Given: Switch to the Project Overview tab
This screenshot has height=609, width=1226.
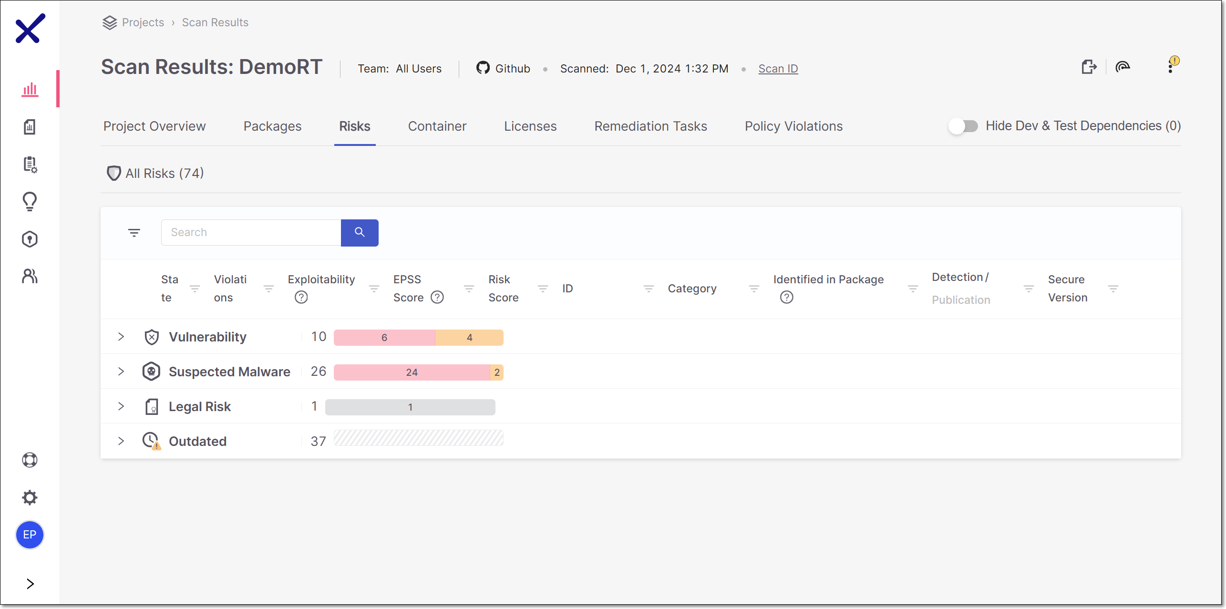Looking at the screenshot, I should [155, 126].
